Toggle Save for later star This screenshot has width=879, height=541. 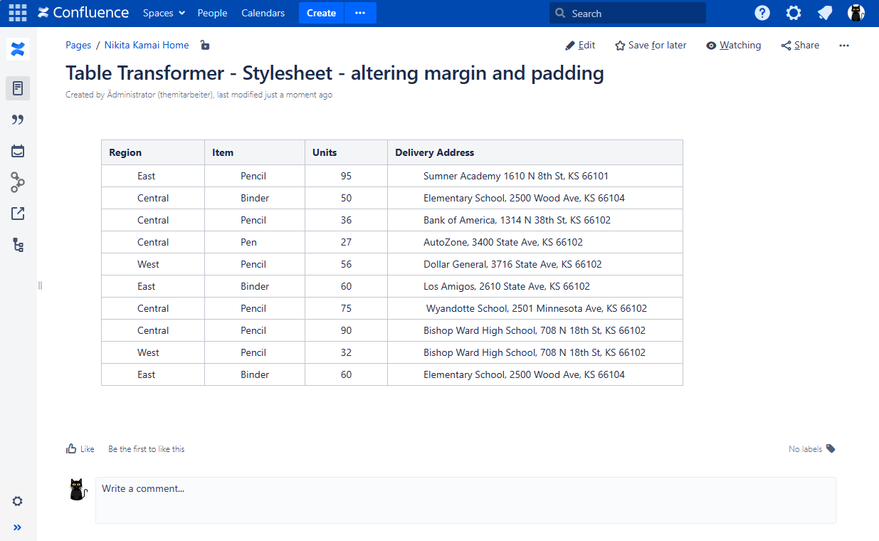(x=651, y=46)
